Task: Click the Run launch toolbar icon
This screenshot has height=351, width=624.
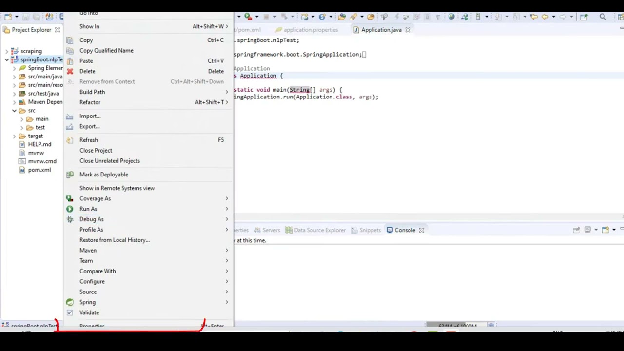Action: pos(248,17)
